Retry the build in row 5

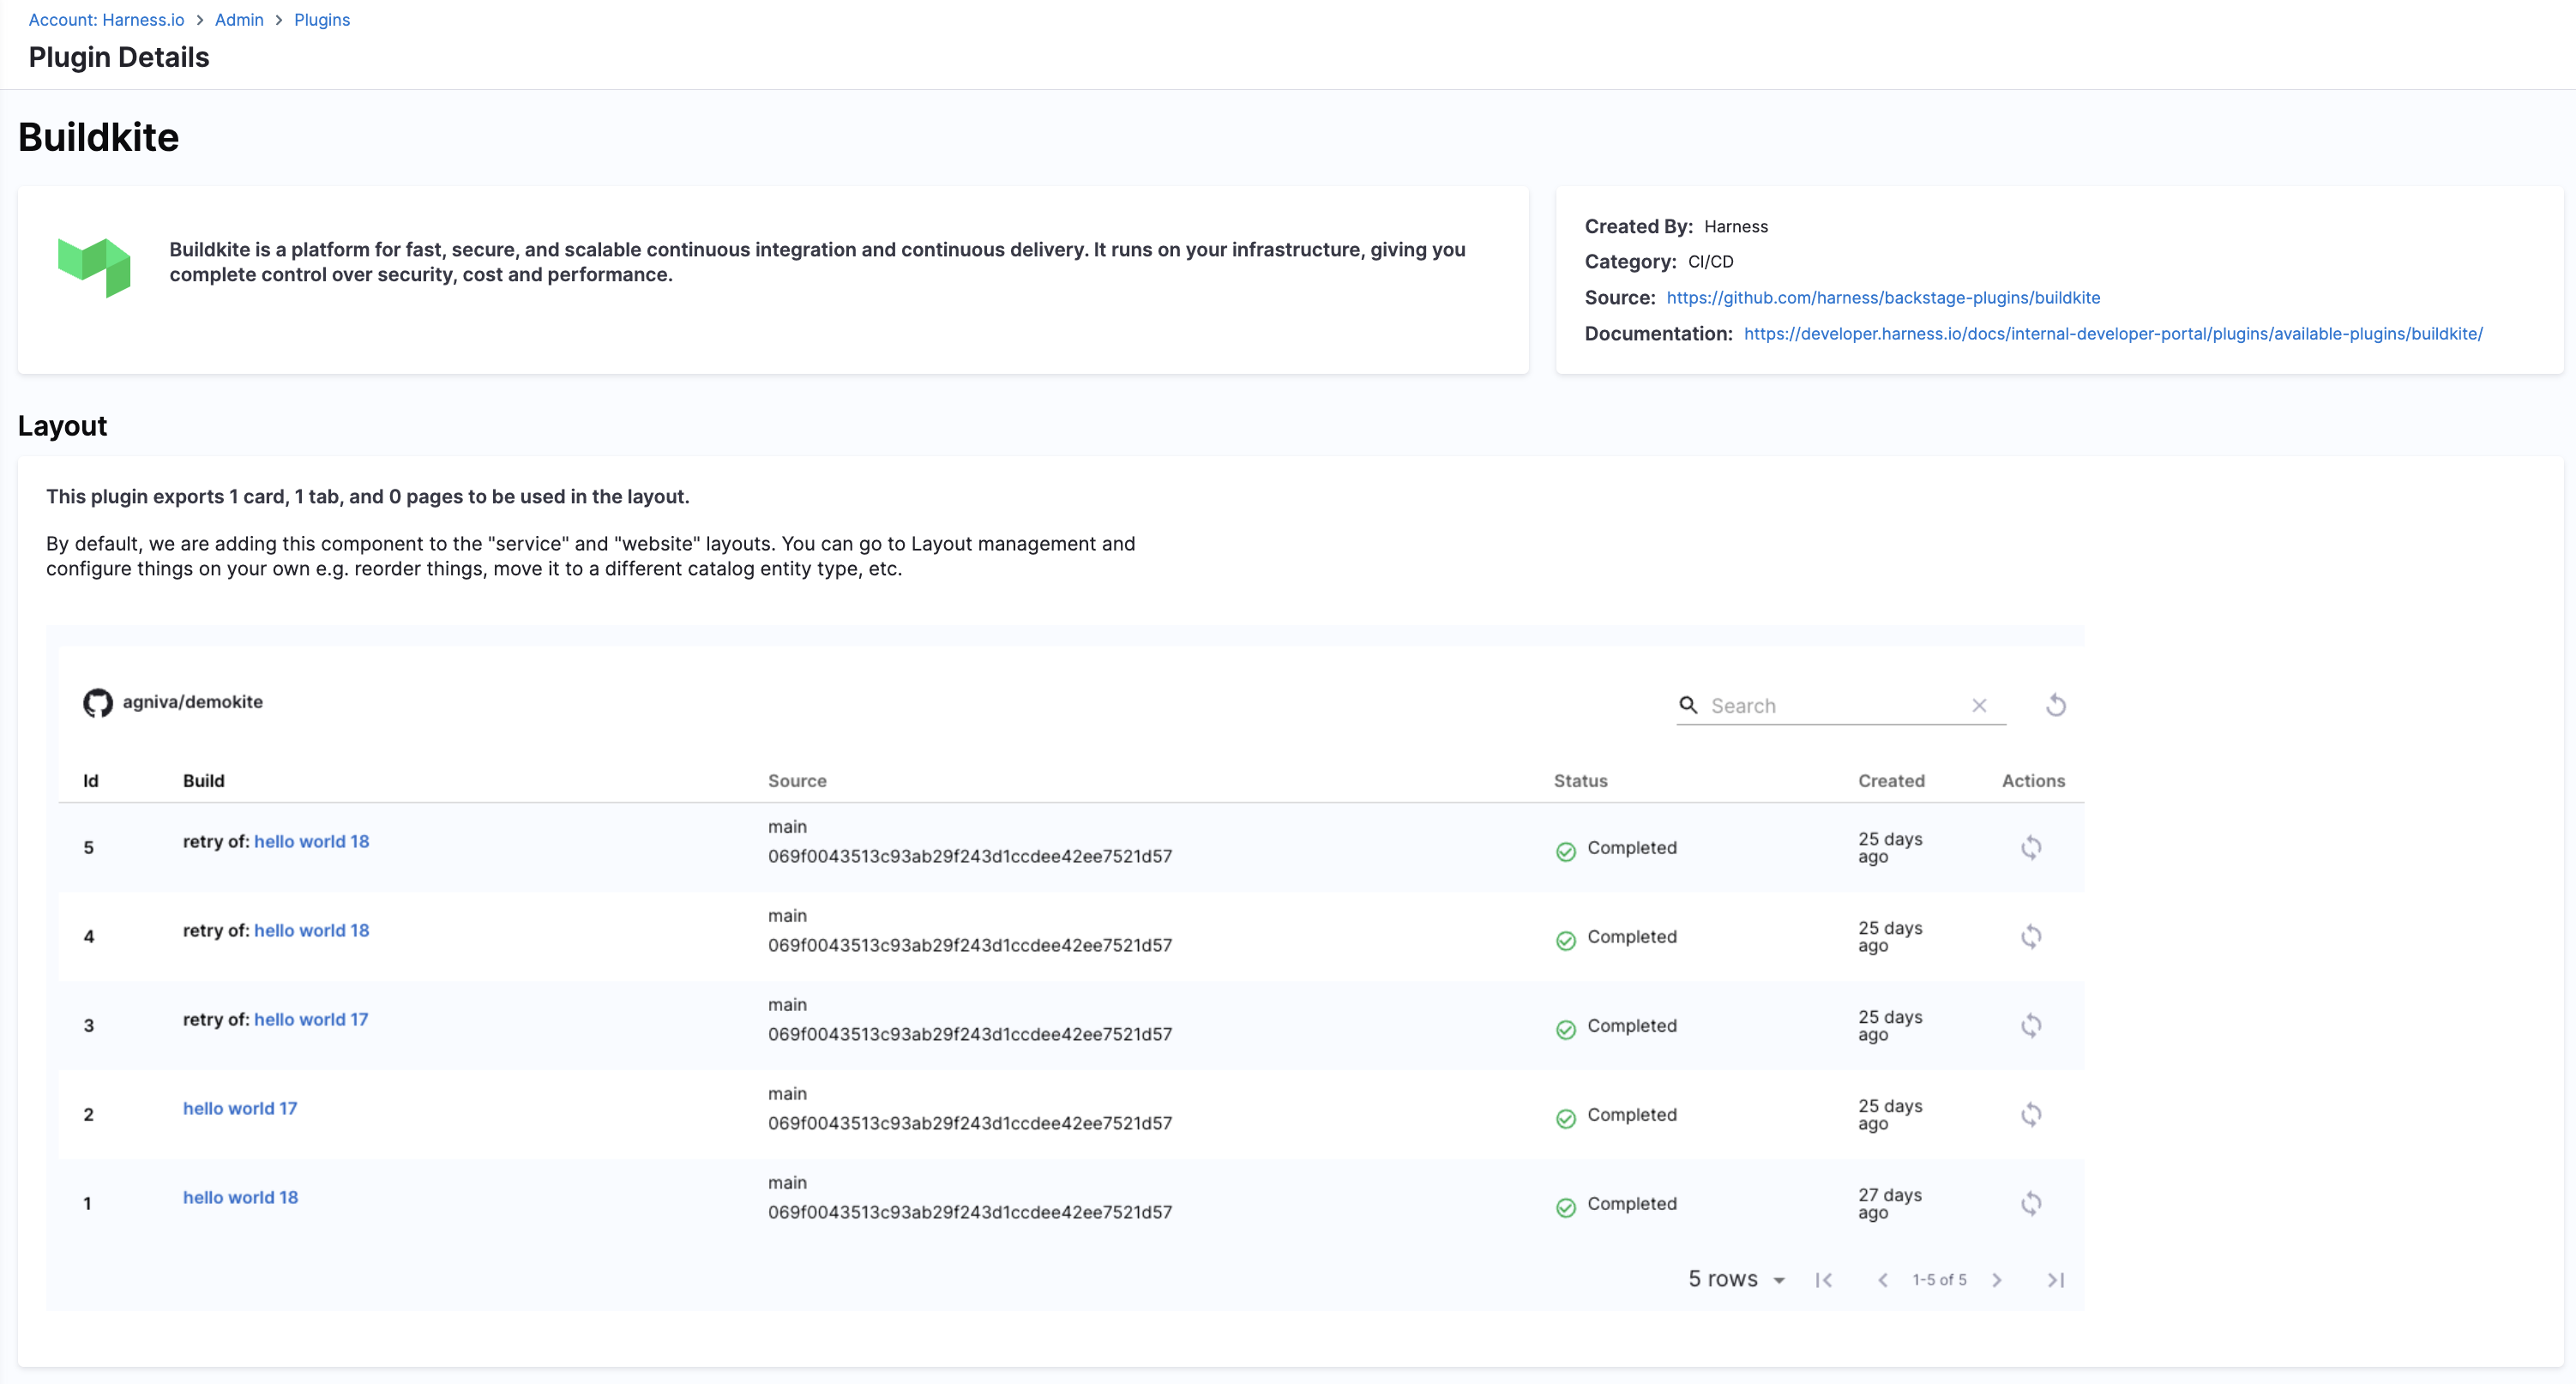[x=2032, y=847]
